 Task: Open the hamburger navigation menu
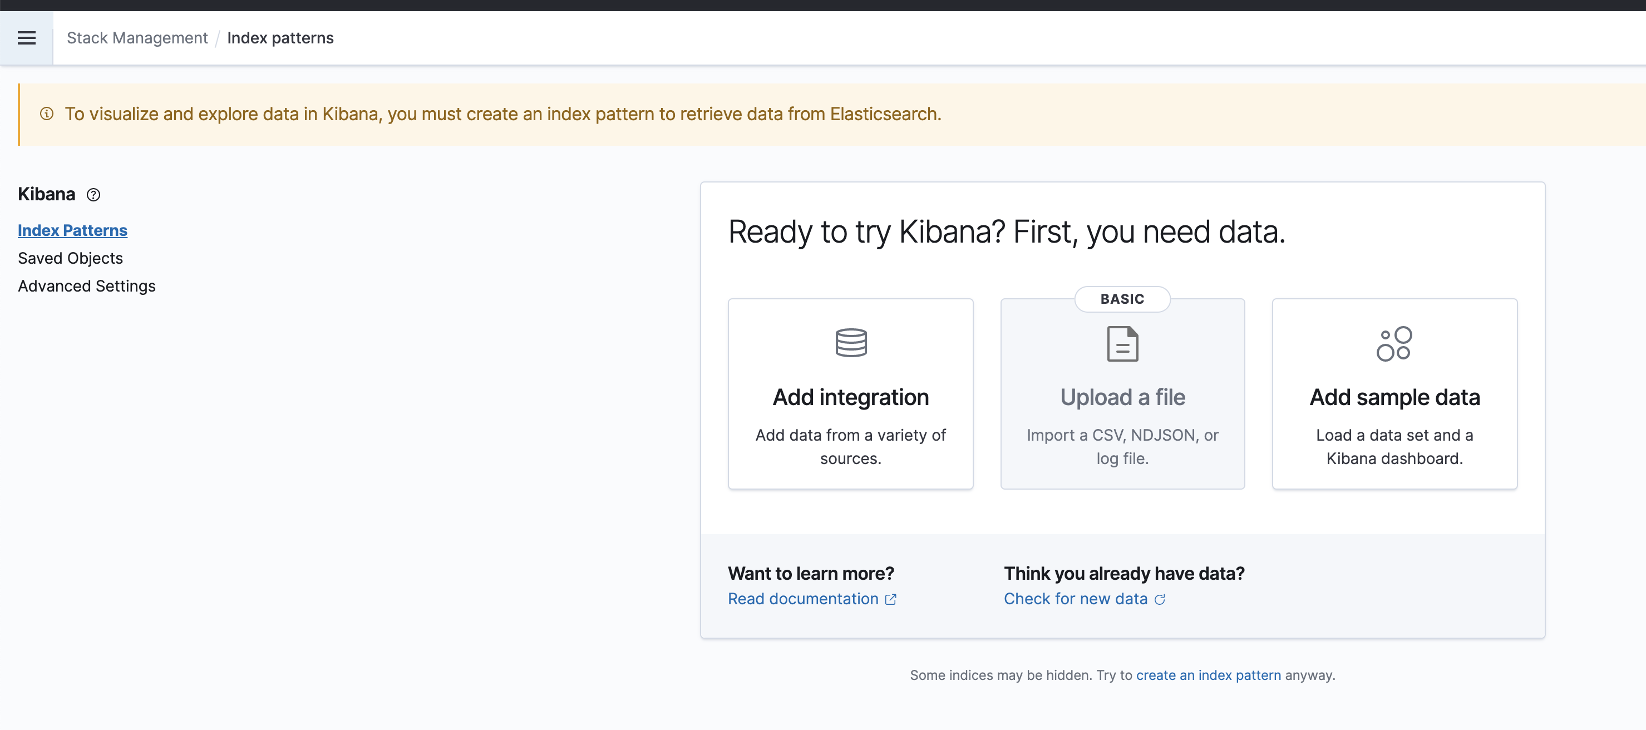(x=26, y=38)
